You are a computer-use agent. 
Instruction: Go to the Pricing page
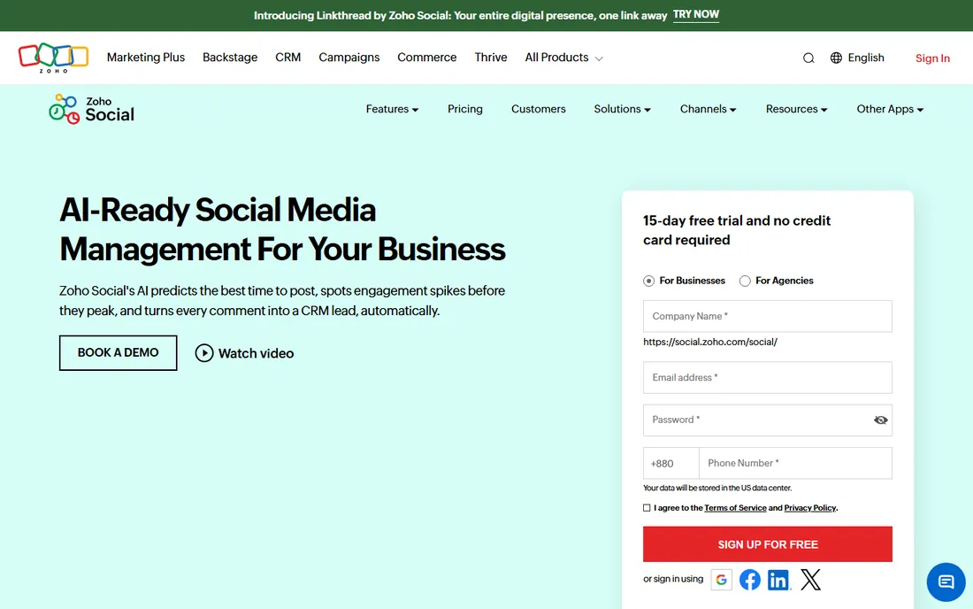(464, 109)
